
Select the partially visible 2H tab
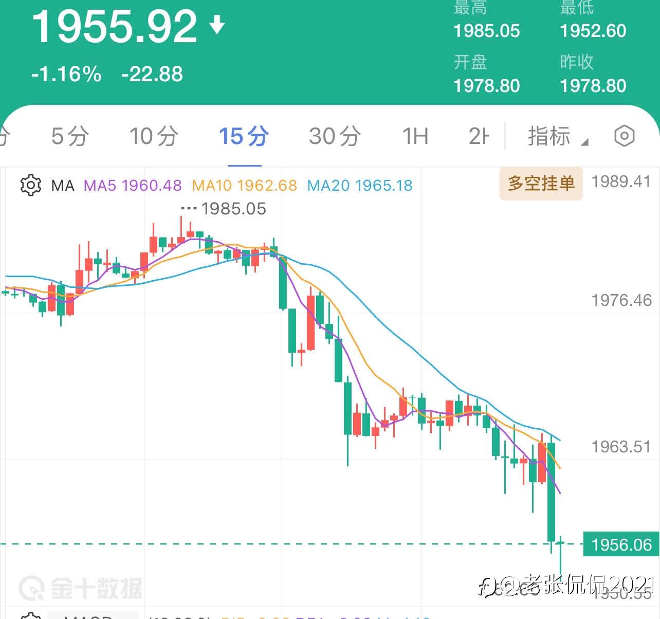(x=479, y=136)
